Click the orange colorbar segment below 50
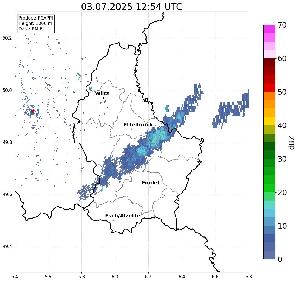This screenshot has height=282, width=298. tap(269, 96)
